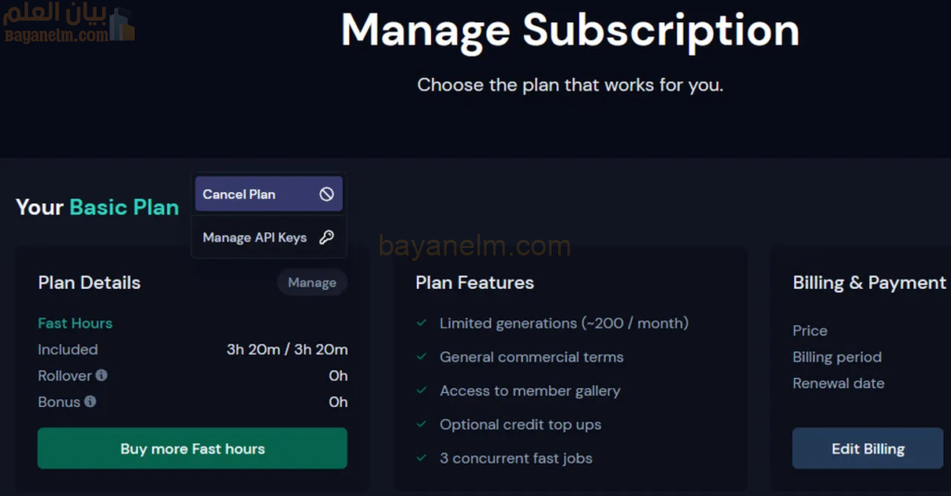Viewport: 951px width, 496px height.
Task: Click the checkmark beside General commercial terms
Action: (421, 357)
